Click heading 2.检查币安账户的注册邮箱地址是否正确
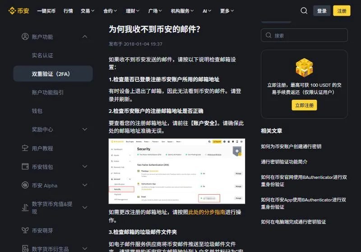 click(x=156, y=111)
